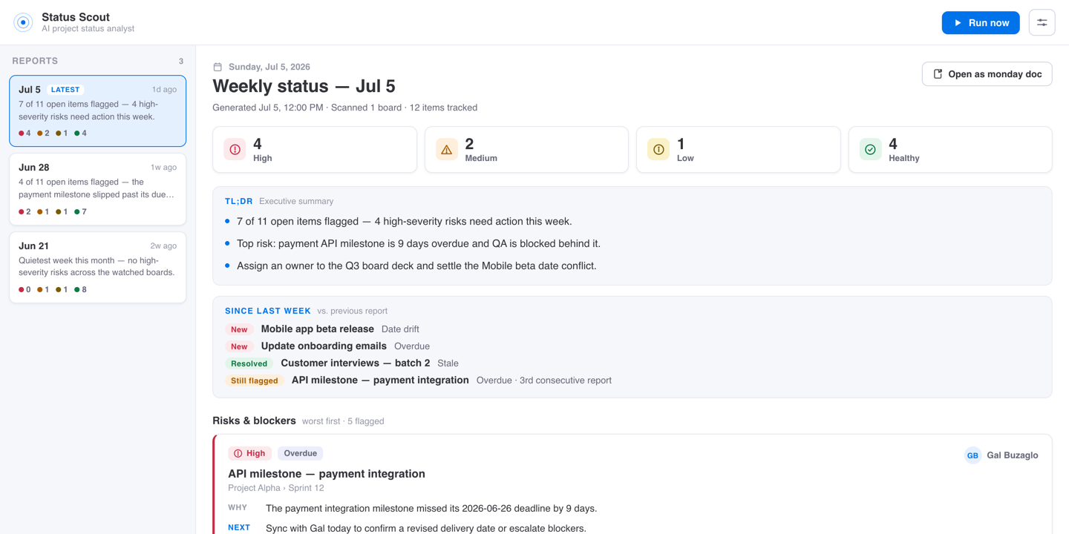Click the green dot count 8 on Jun 21

click(80, 290)
